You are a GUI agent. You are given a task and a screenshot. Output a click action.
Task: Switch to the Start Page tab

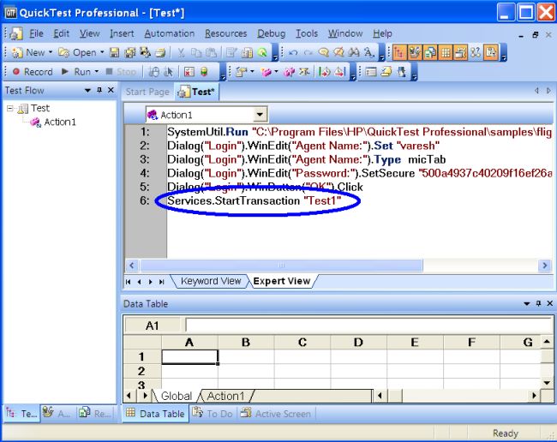pyautogui.click(x=147, y=92)
